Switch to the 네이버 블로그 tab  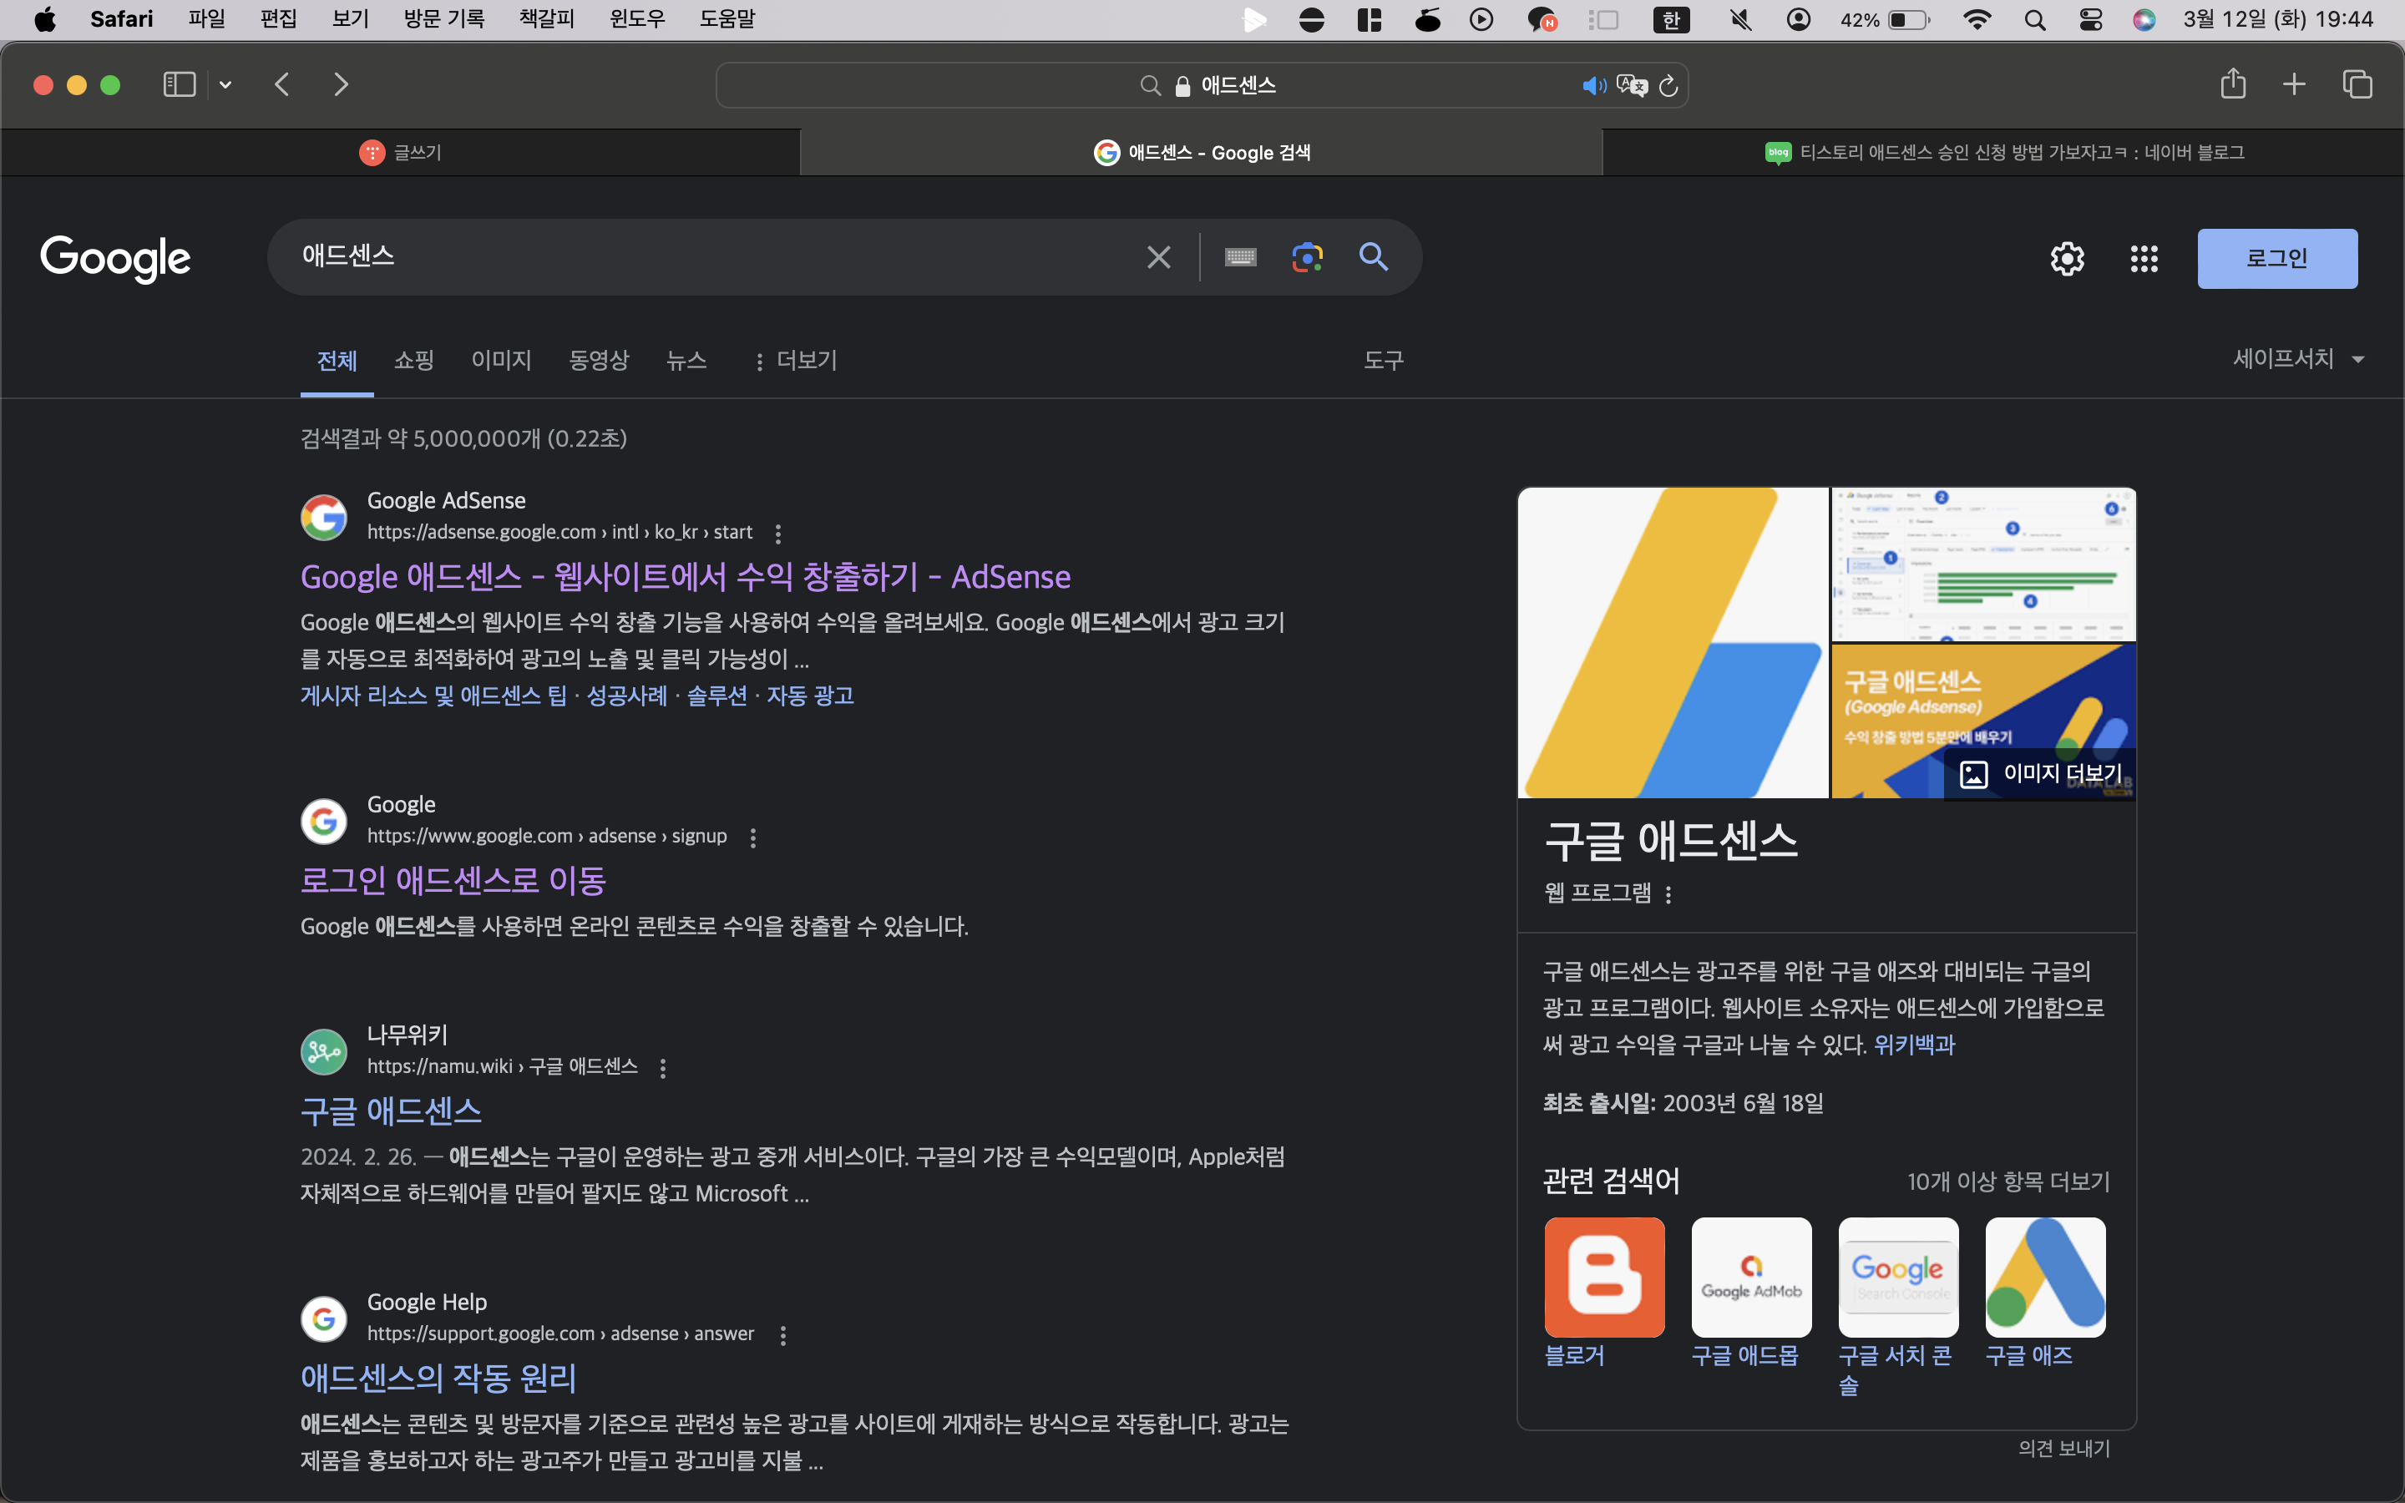[2003, 152]
